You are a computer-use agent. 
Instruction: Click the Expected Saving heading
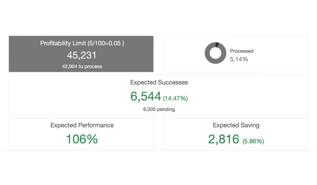pos(236,125)
